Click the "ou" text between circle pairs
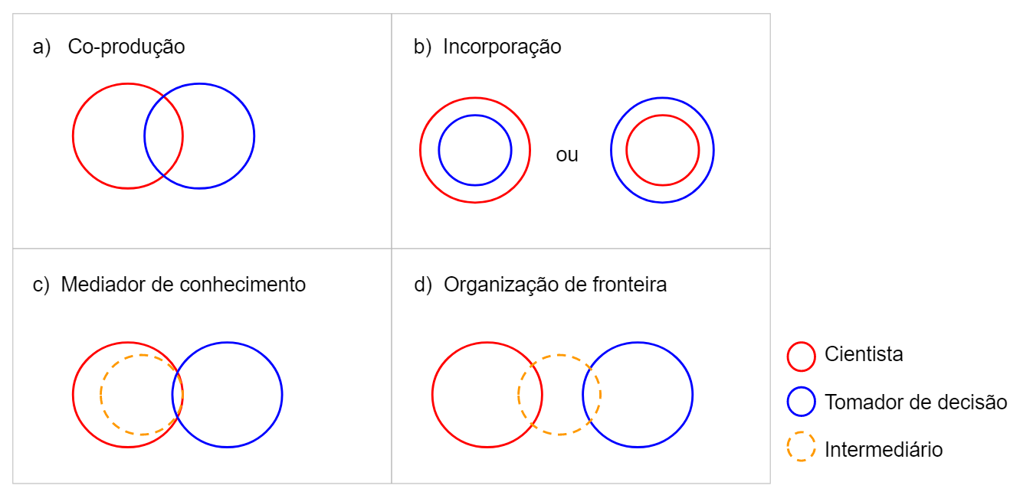The width and height of the screenshot is (1033, 495). [x=567, y=155]
